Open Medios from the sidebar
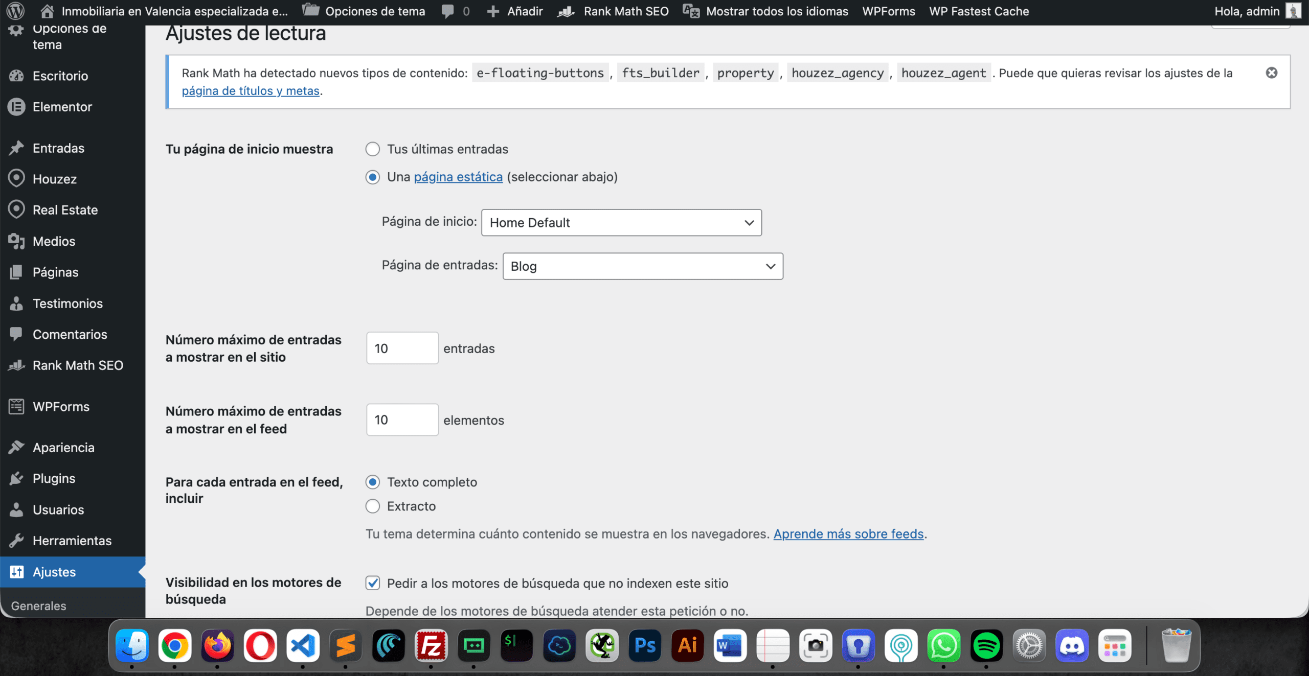 click(54, 241)
